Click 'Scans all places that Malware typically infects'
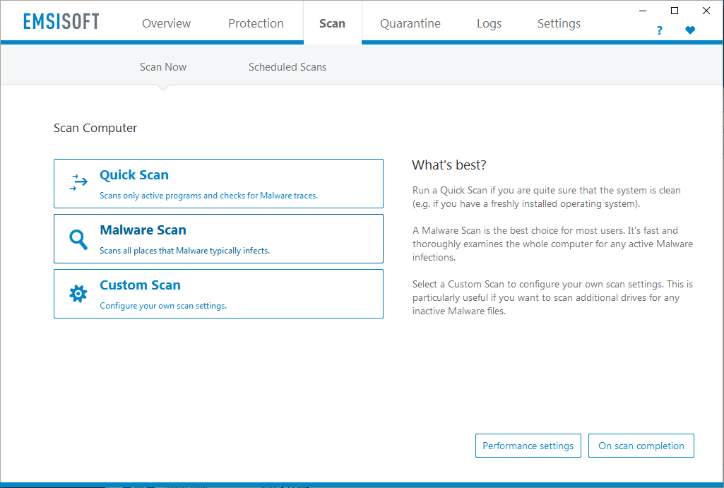Viewport: 724px width, 488px height. click(184, 250)
